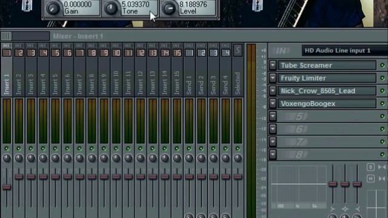388x218 pixels.
Task: Adjust the Level knob
Action: tap(169, 8)
